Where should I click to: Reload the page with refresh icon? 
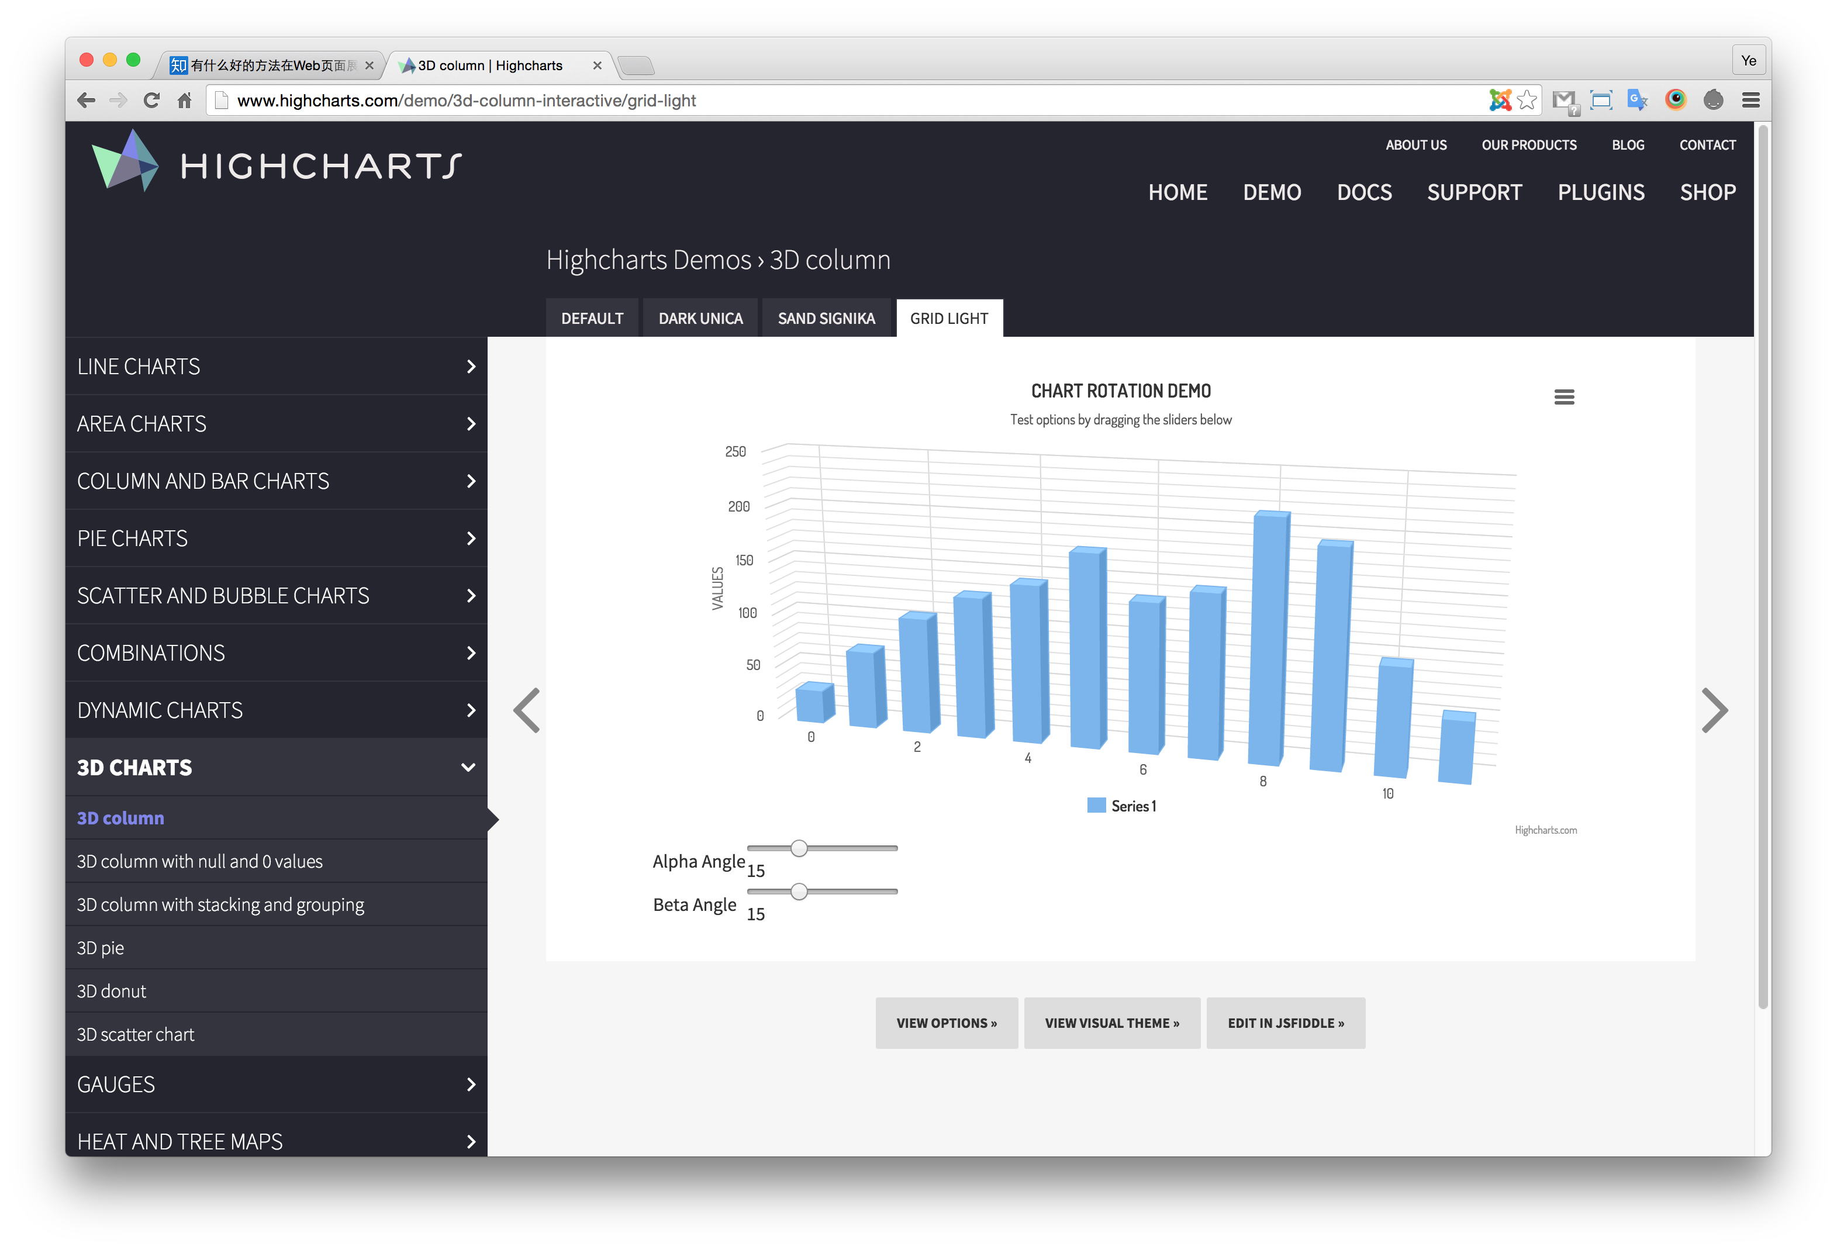point(152,101)
